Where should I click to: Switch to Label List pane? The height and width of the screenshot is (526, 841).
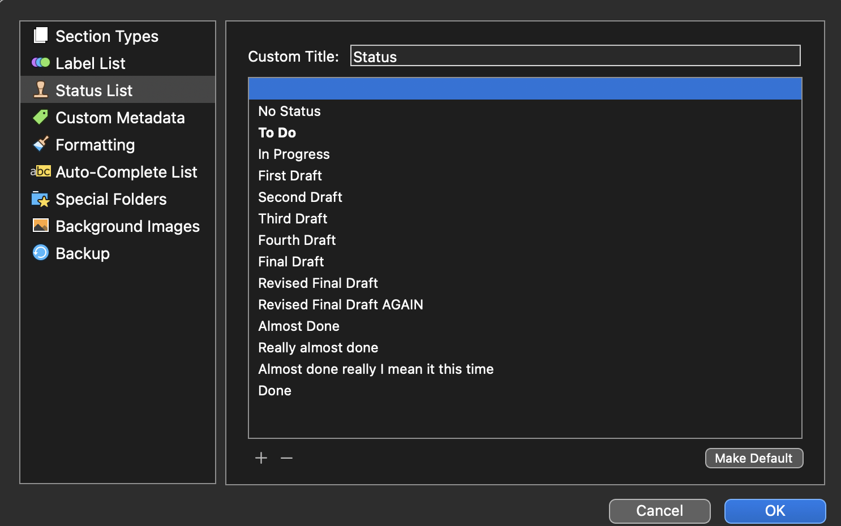tap(118, 63)
